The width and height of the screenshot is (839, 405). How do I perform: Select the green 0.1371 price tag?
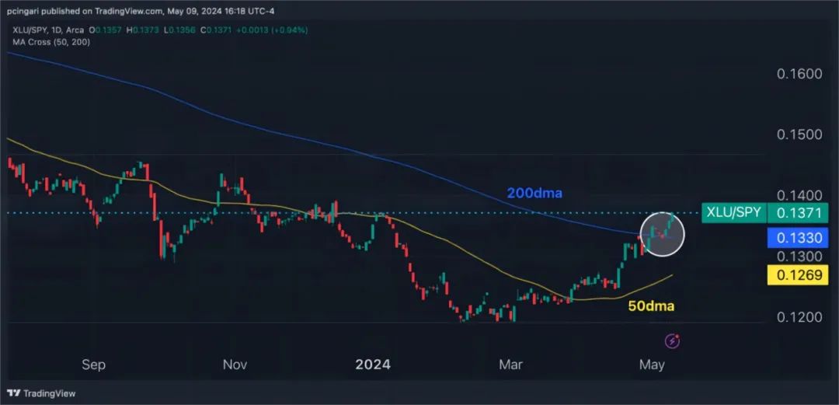pyautogui.click(x=798, y=213)
